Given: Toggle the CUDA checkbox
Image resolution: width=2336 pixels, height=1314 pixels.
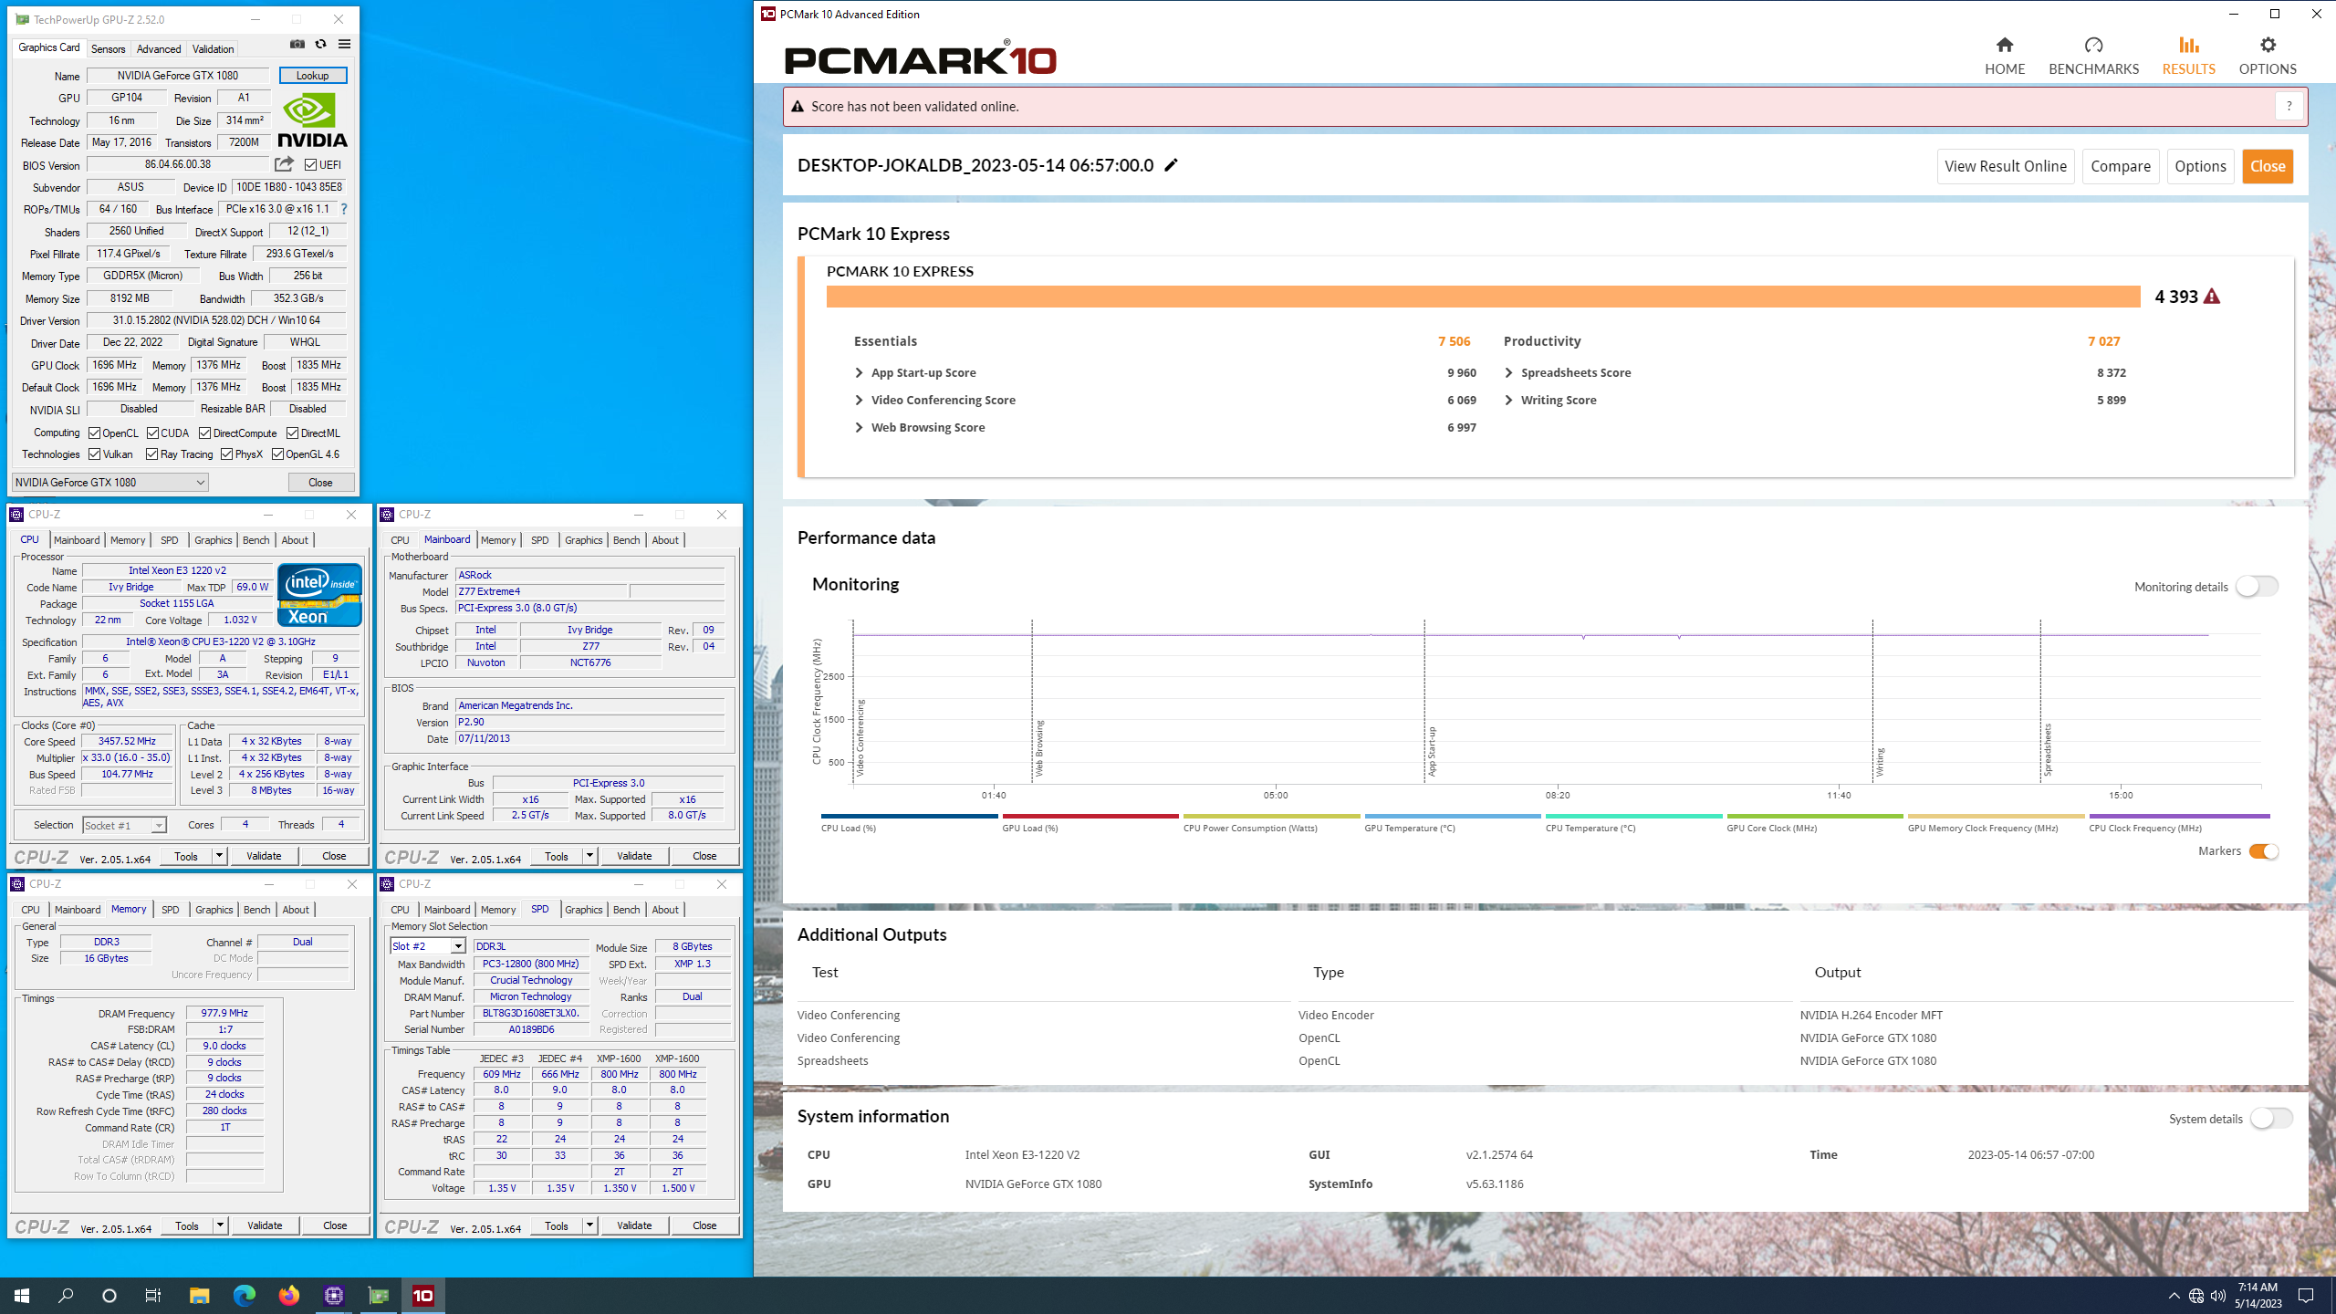Looking at the screenshot, I should (152, 433).
